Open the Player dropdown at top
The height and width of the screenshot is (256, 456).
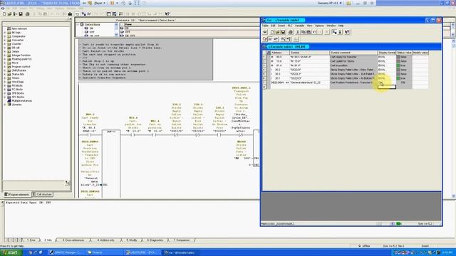100,3
